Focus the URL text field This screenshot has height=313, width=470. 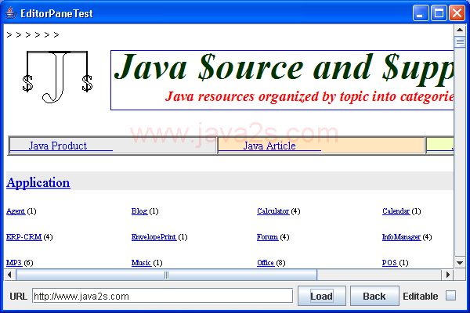[162, 296]
